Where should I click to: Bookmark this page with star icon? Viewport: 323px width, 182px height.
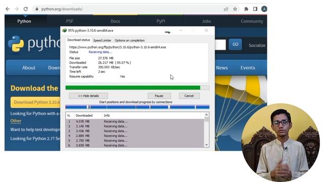coord(235,9)
